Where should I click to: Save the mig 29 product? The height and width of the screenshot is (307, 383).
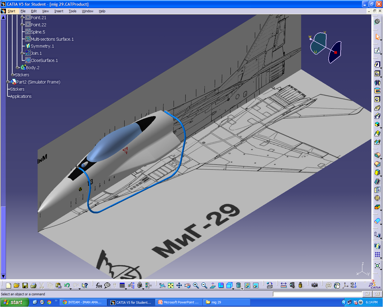(25, 285)
